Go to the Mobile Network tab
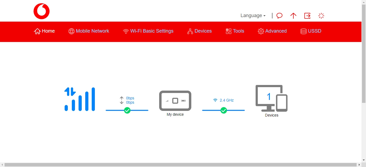Viewport: 366px width, 167px height. 89,31
